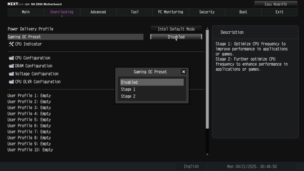Open the PC Monitoring tab
This screenshot has height=171, width=304.
pyautogui.click(x=171, y=12)
